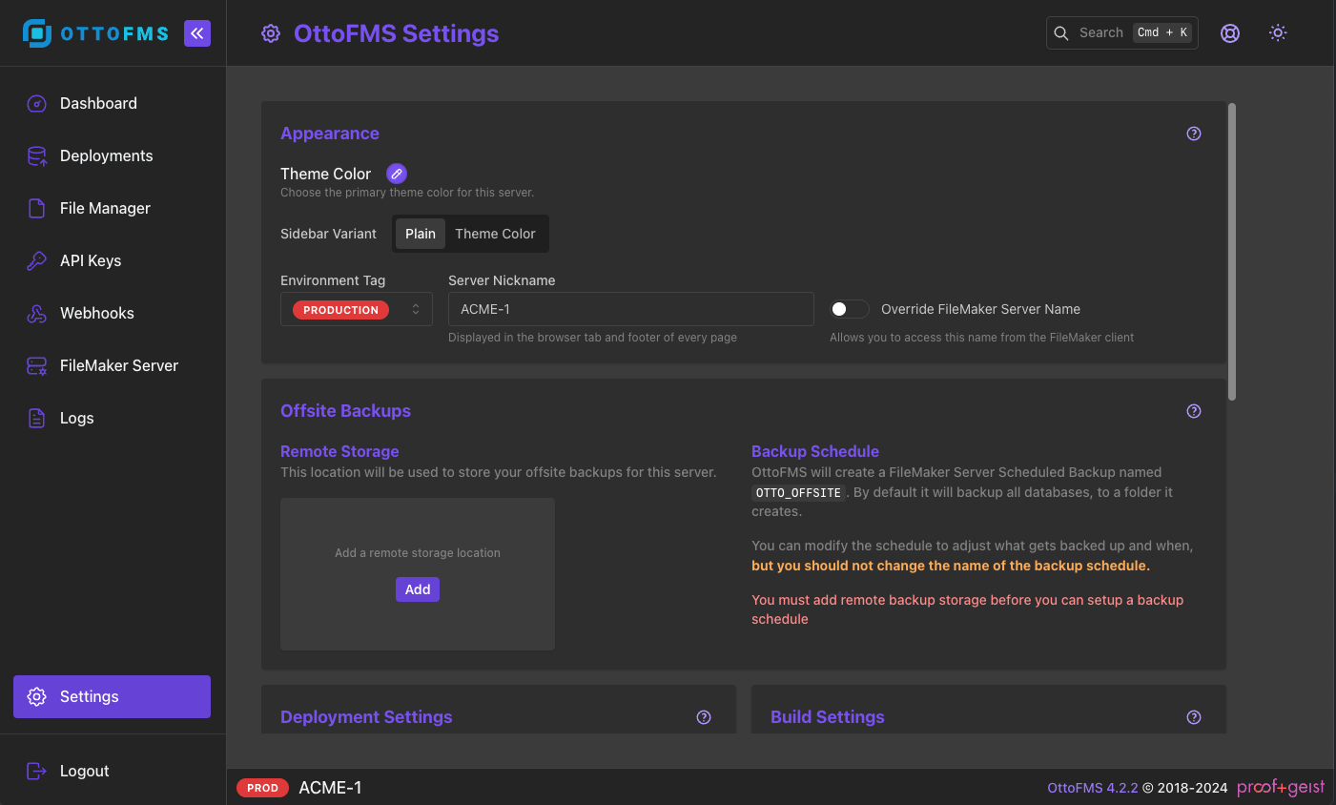Click the PROD tag in the footer

(x=262, y=788)
